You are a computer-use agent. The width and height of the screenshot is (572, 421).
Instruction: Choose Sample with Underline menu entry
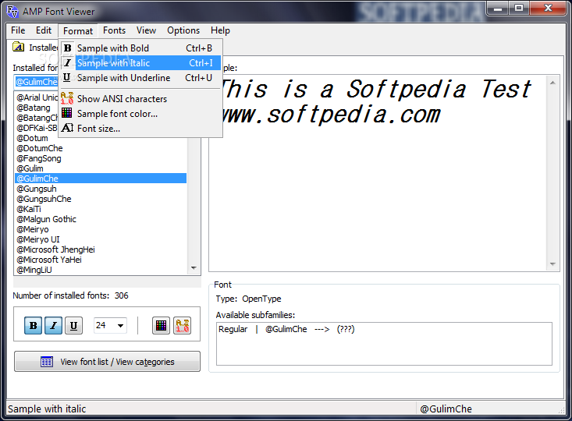[140, 78]
